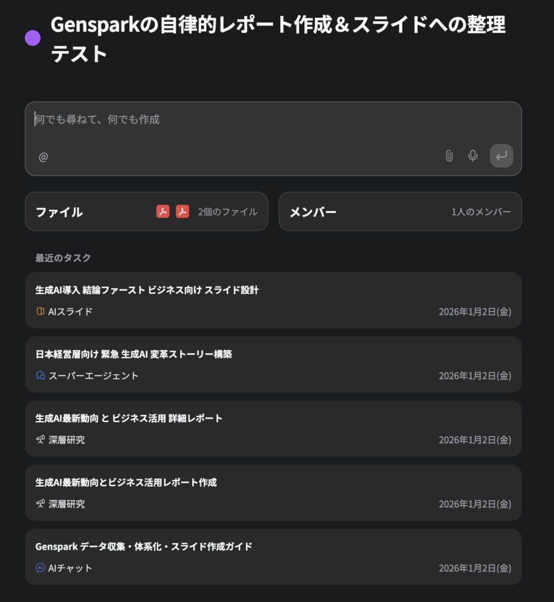
Task: Click the purple project color dot
Action: (33, 39)
